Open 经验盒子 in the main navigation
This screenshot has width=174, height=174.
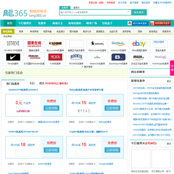(107, 23)
